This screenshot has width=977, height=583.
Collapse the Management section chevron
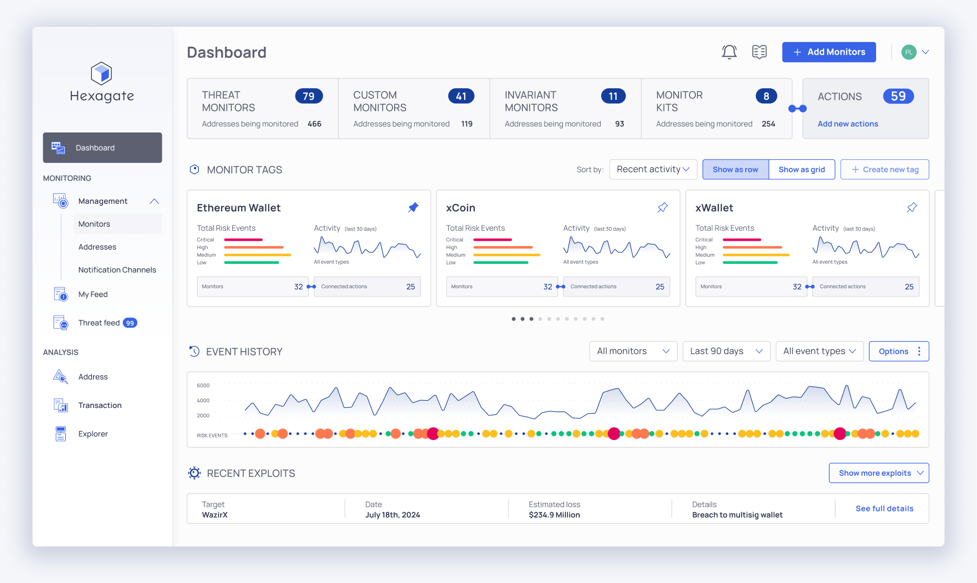(154, 201)
